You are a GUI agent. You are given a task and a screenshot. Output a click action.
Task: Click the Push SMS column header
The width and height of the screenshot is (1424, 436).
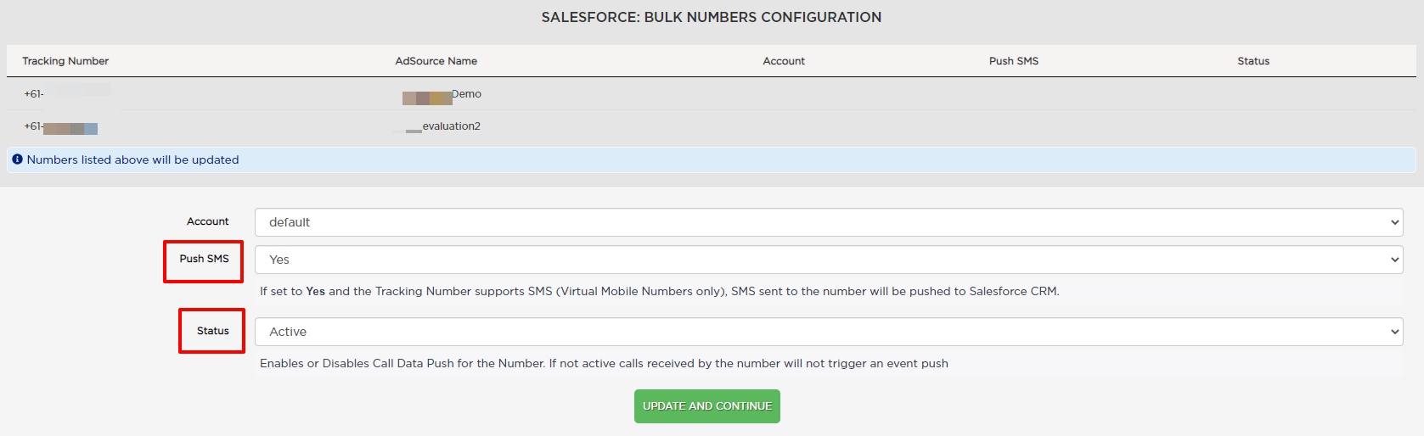[1014, 61]
